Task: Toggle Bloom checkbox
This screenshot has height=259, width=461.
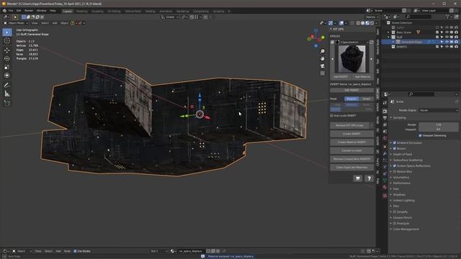Action: click(x=395, y=149)
